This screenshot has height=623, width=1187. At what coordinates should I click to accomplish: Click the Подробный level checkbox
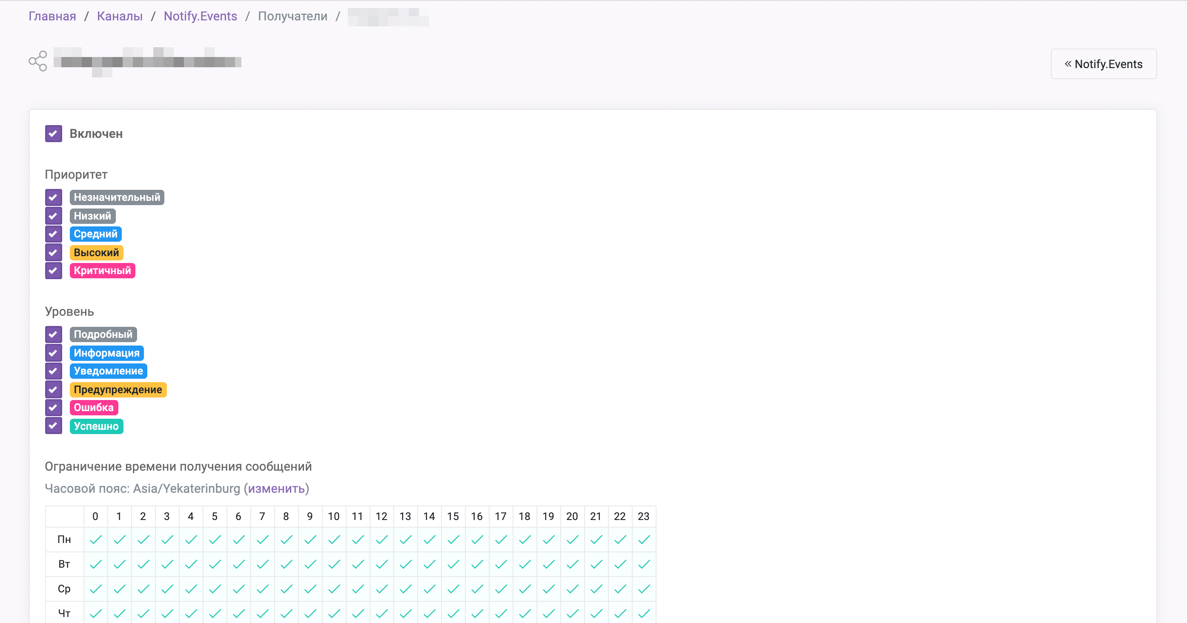[x=53, y=334]
